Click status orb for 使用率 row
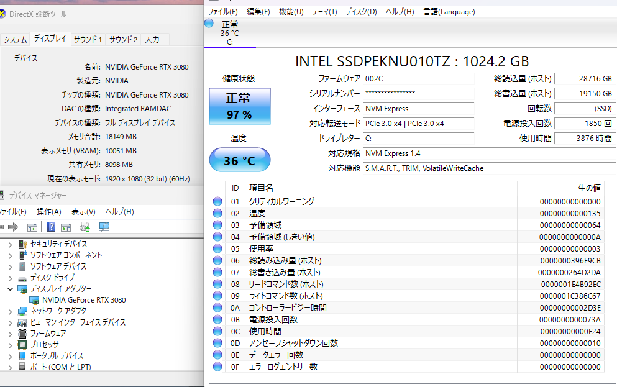 point(217,248)
